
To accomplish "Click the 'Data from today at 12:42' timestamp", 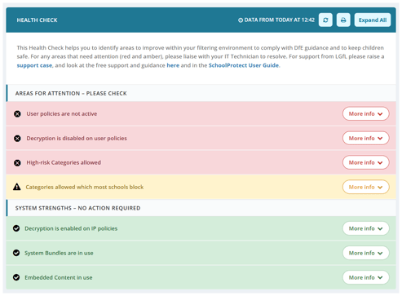I will point(280,20).
